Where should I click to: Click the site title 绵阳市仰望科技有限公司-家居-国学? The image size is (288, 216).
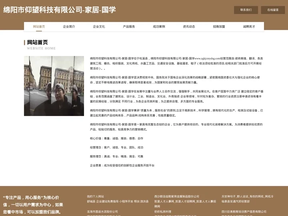pyautogui.click(x=60, y=10)
